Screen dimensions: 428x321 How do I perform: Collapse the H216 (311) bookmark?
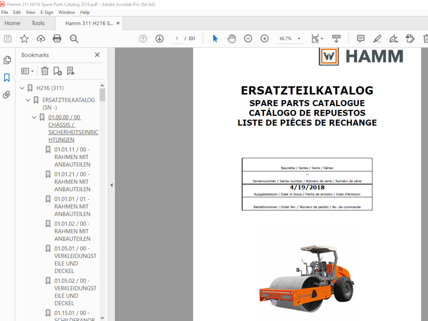(x=23, y=88)
